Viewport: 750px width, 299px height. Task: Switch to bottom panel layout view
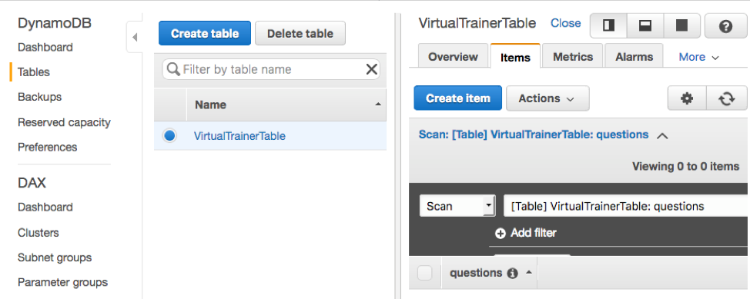[645, 26]
